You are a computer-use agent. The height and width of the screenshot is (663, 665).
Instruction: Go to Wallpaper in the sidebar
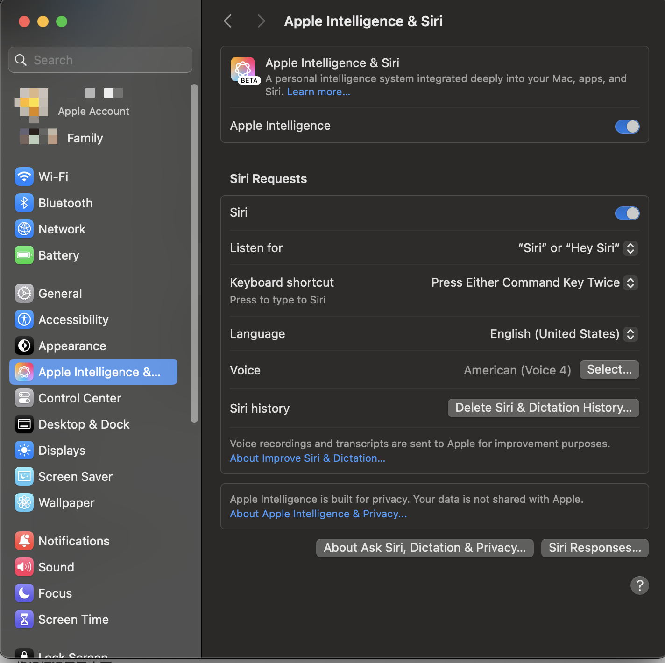(66, 503)
